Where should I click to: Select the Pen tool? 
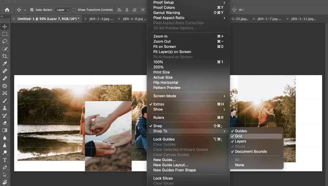(4, 168)
